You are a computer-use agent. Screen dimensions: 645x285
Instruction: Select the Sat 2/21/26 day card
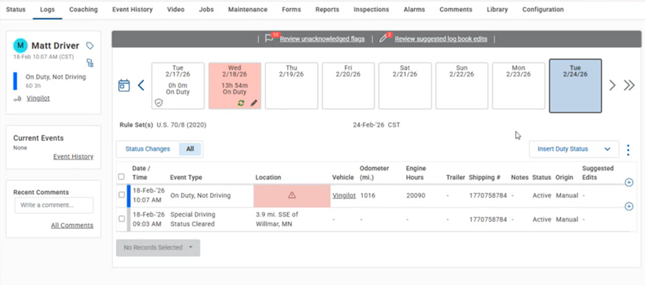[405, 86]
